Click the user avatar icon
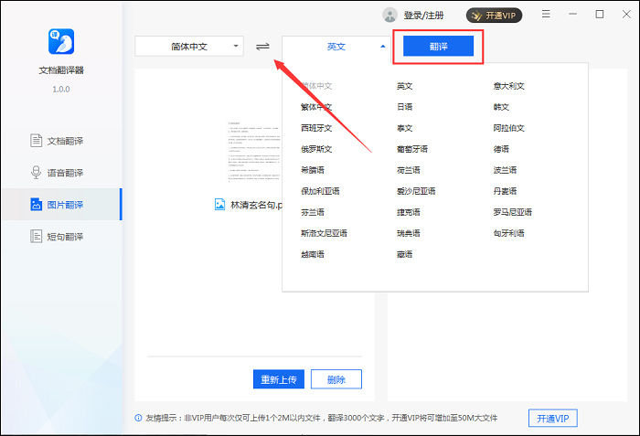Image resolution: width=640 pixels, height=436 pixels. tap(390, 15)
